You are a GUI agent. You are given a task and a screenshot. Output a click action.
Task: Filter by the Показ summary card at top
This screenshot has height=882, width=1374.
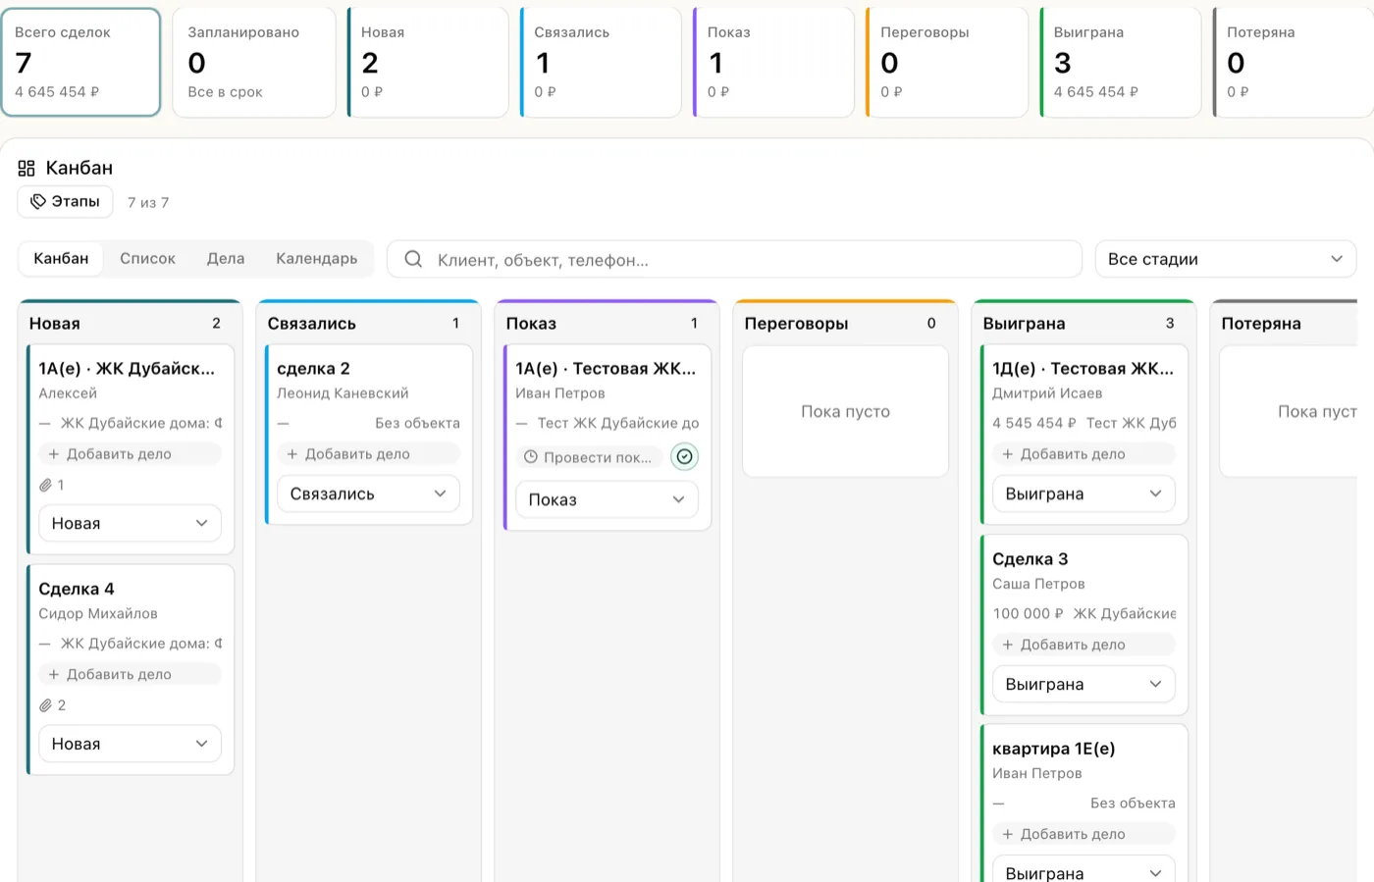(773, 62)
